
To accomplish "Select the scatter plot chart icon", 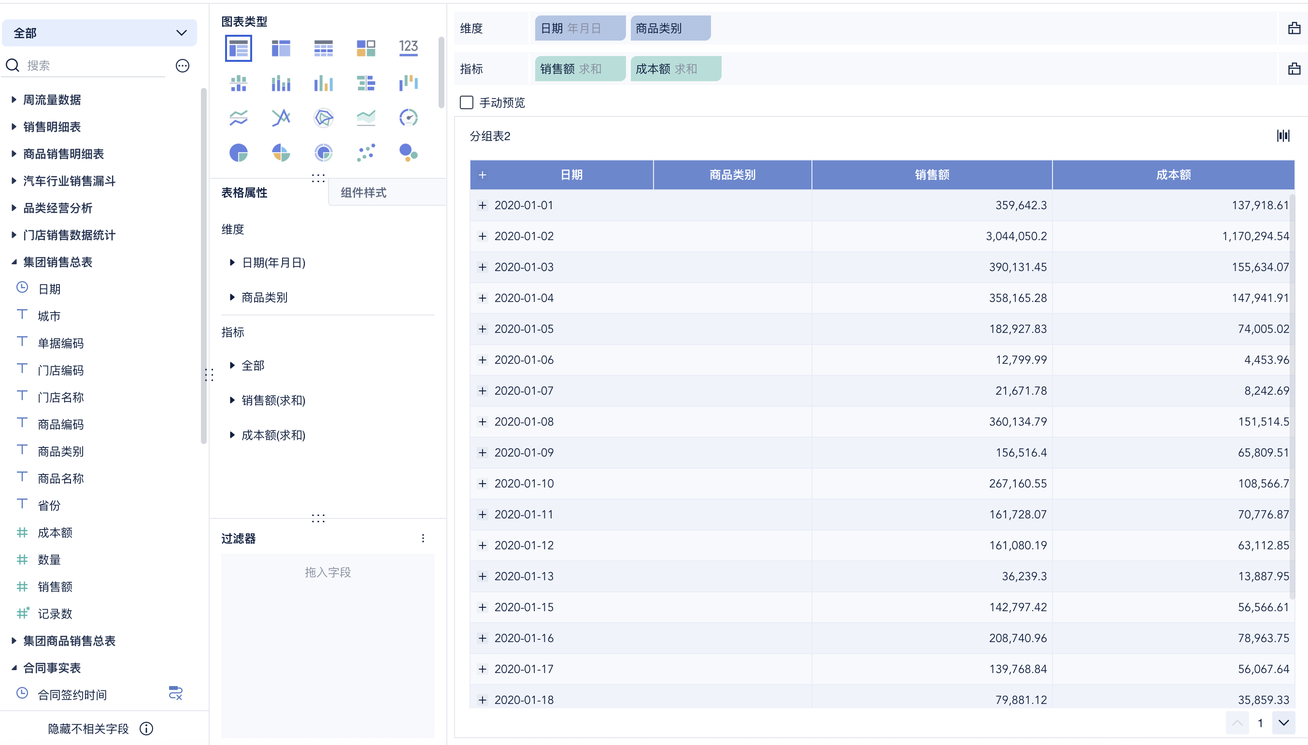I will (366, 153).
